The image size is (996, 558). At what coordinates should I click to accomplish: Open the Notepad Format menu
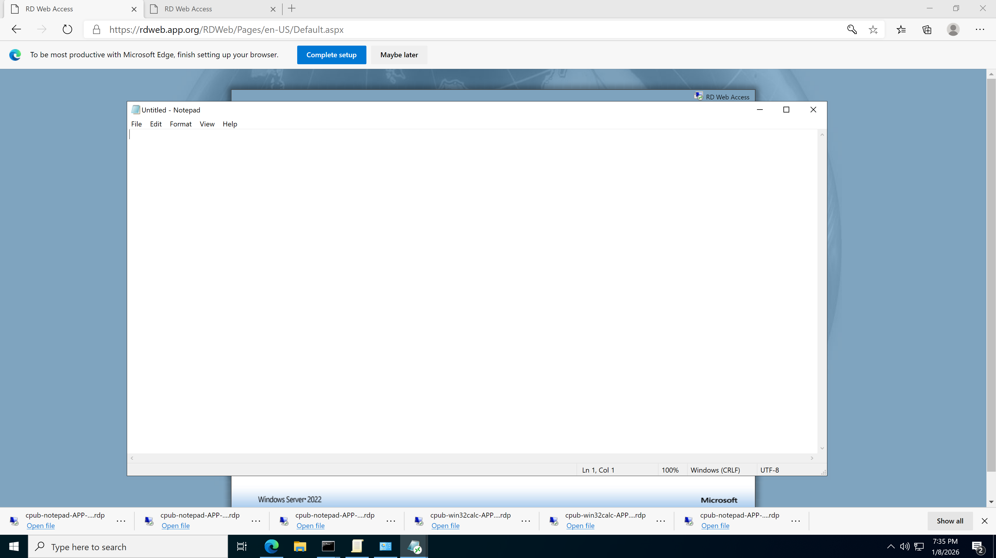181,124
